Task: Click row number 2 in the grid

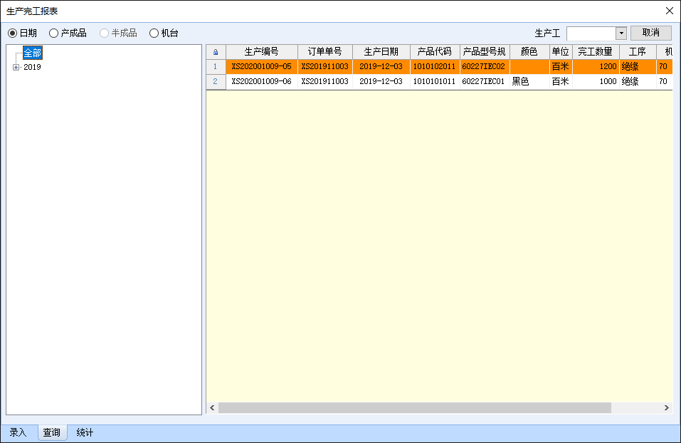Action: (216, 80)
